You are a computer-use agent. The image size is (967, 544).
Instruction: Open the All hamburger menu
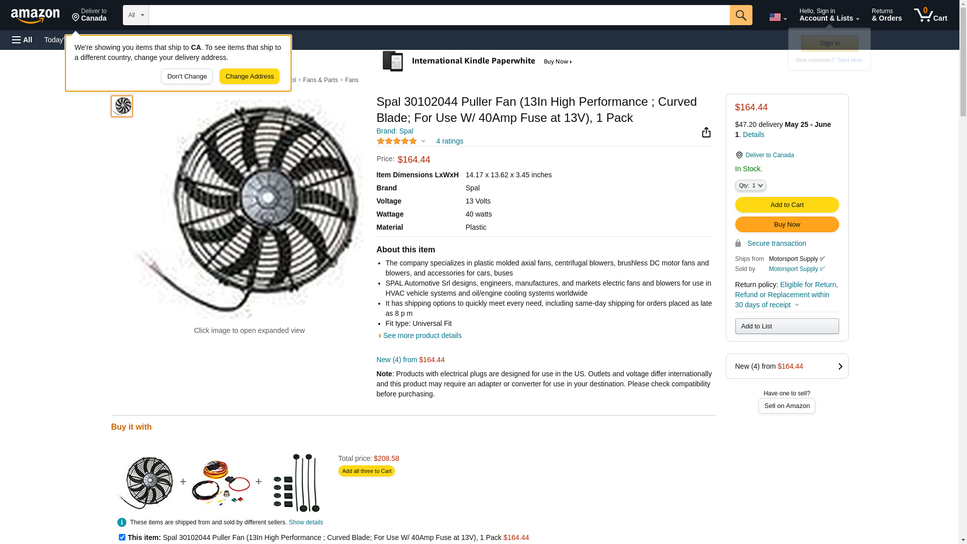22,40
